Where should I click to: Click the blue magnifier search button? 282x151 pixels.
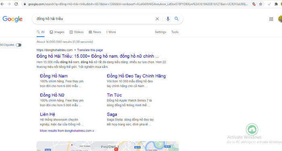(176, 19)
